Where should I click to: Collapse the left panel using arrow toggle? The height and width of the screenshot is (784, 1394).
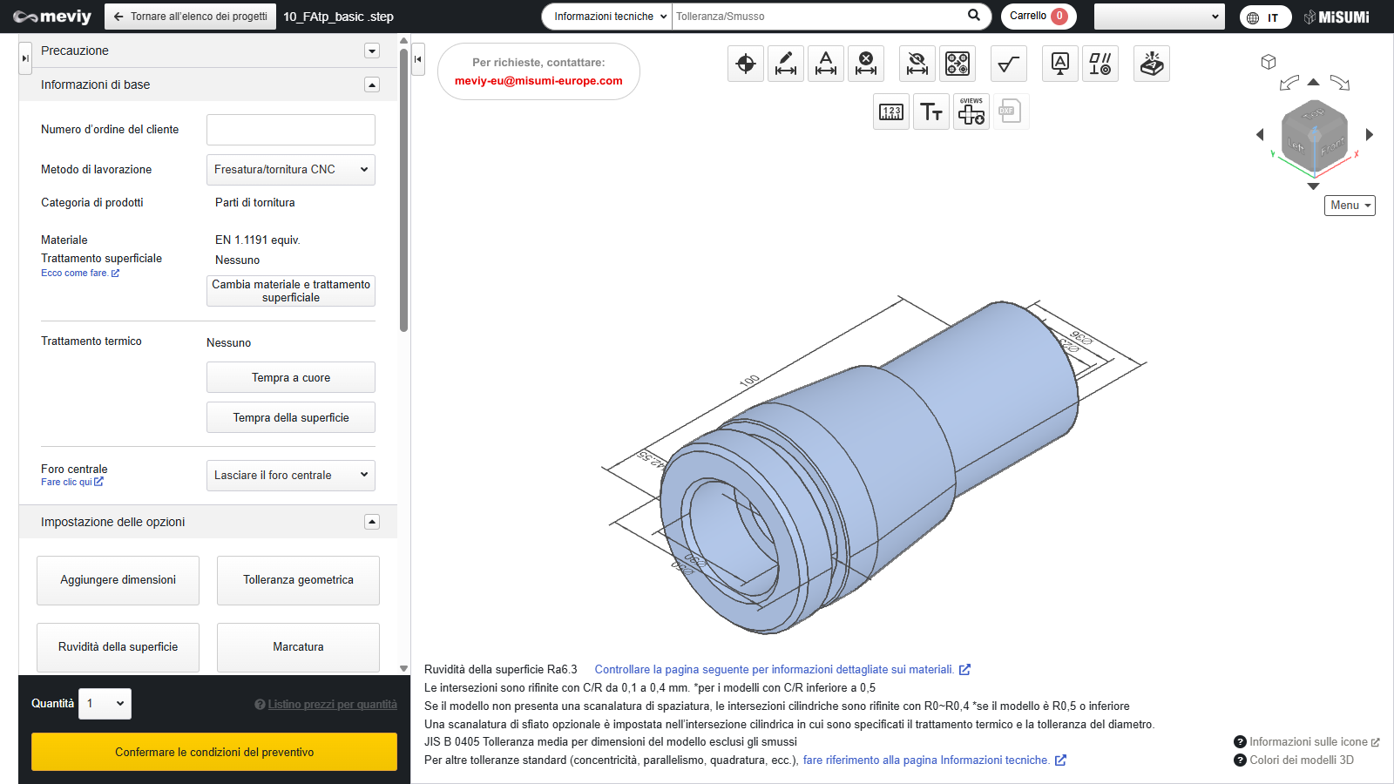[x=418, y=59]
